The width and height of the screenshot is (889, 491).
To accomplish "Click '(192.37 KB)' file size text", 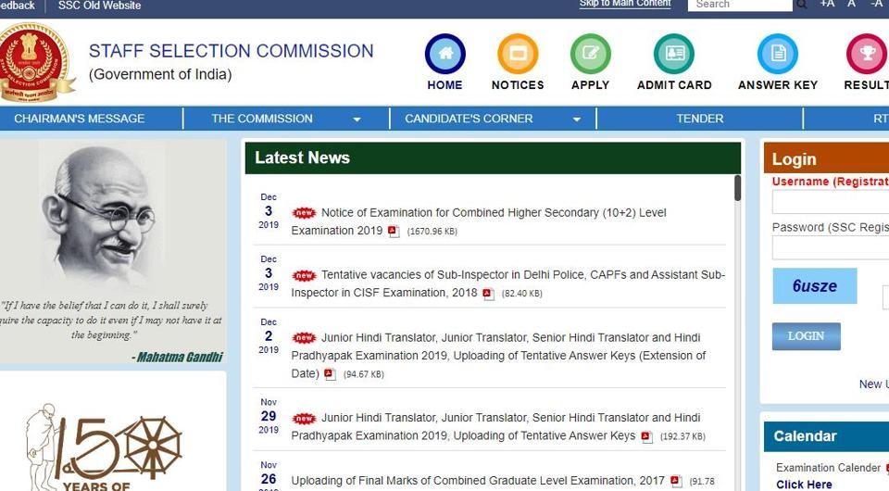I will pos(682,436).
